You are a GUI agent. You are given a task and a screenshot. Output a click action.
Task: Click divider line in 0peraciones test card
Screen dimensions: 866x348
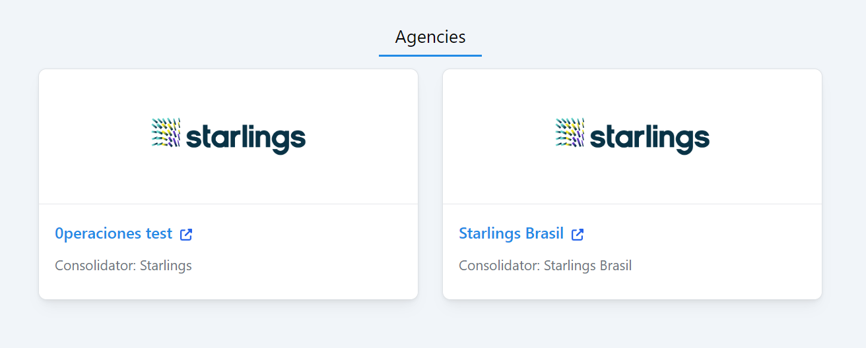click(228, 204)
